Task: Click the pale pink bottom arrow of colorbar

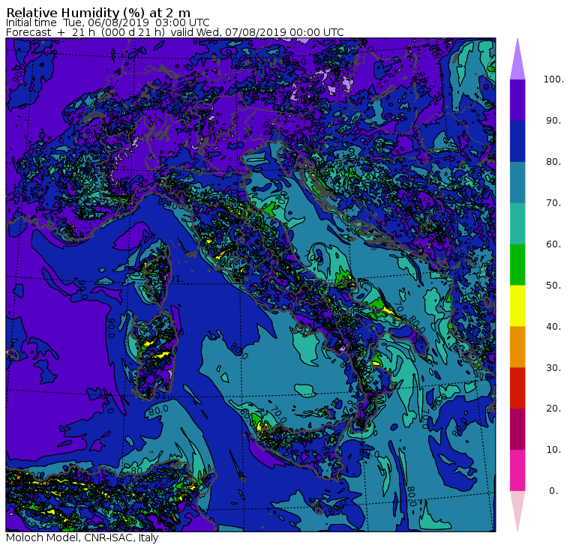Action: (x=517, y=509)
